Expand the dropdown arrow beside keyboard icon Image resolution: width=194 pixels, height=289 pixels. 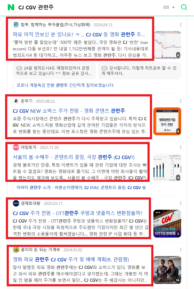pos(173,7)
